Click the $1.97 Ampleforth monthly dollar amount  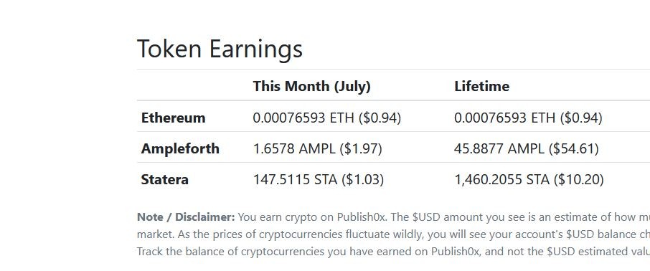361,148
